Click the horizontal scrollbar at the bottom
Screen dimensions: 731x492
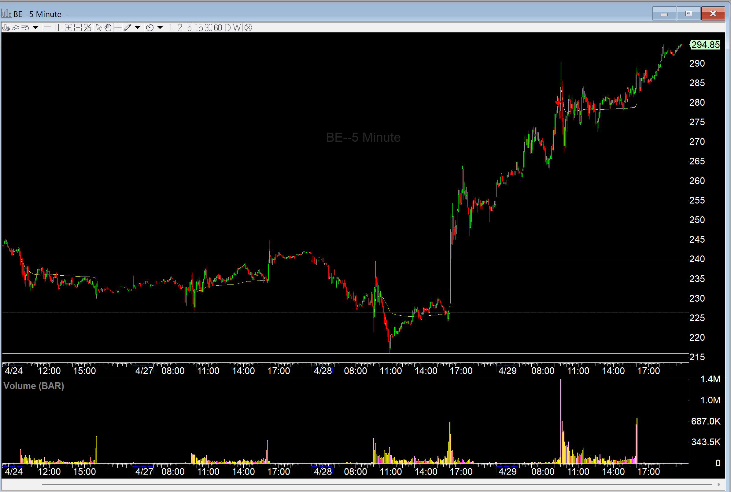pyautogui.click(x=377, y=484)
